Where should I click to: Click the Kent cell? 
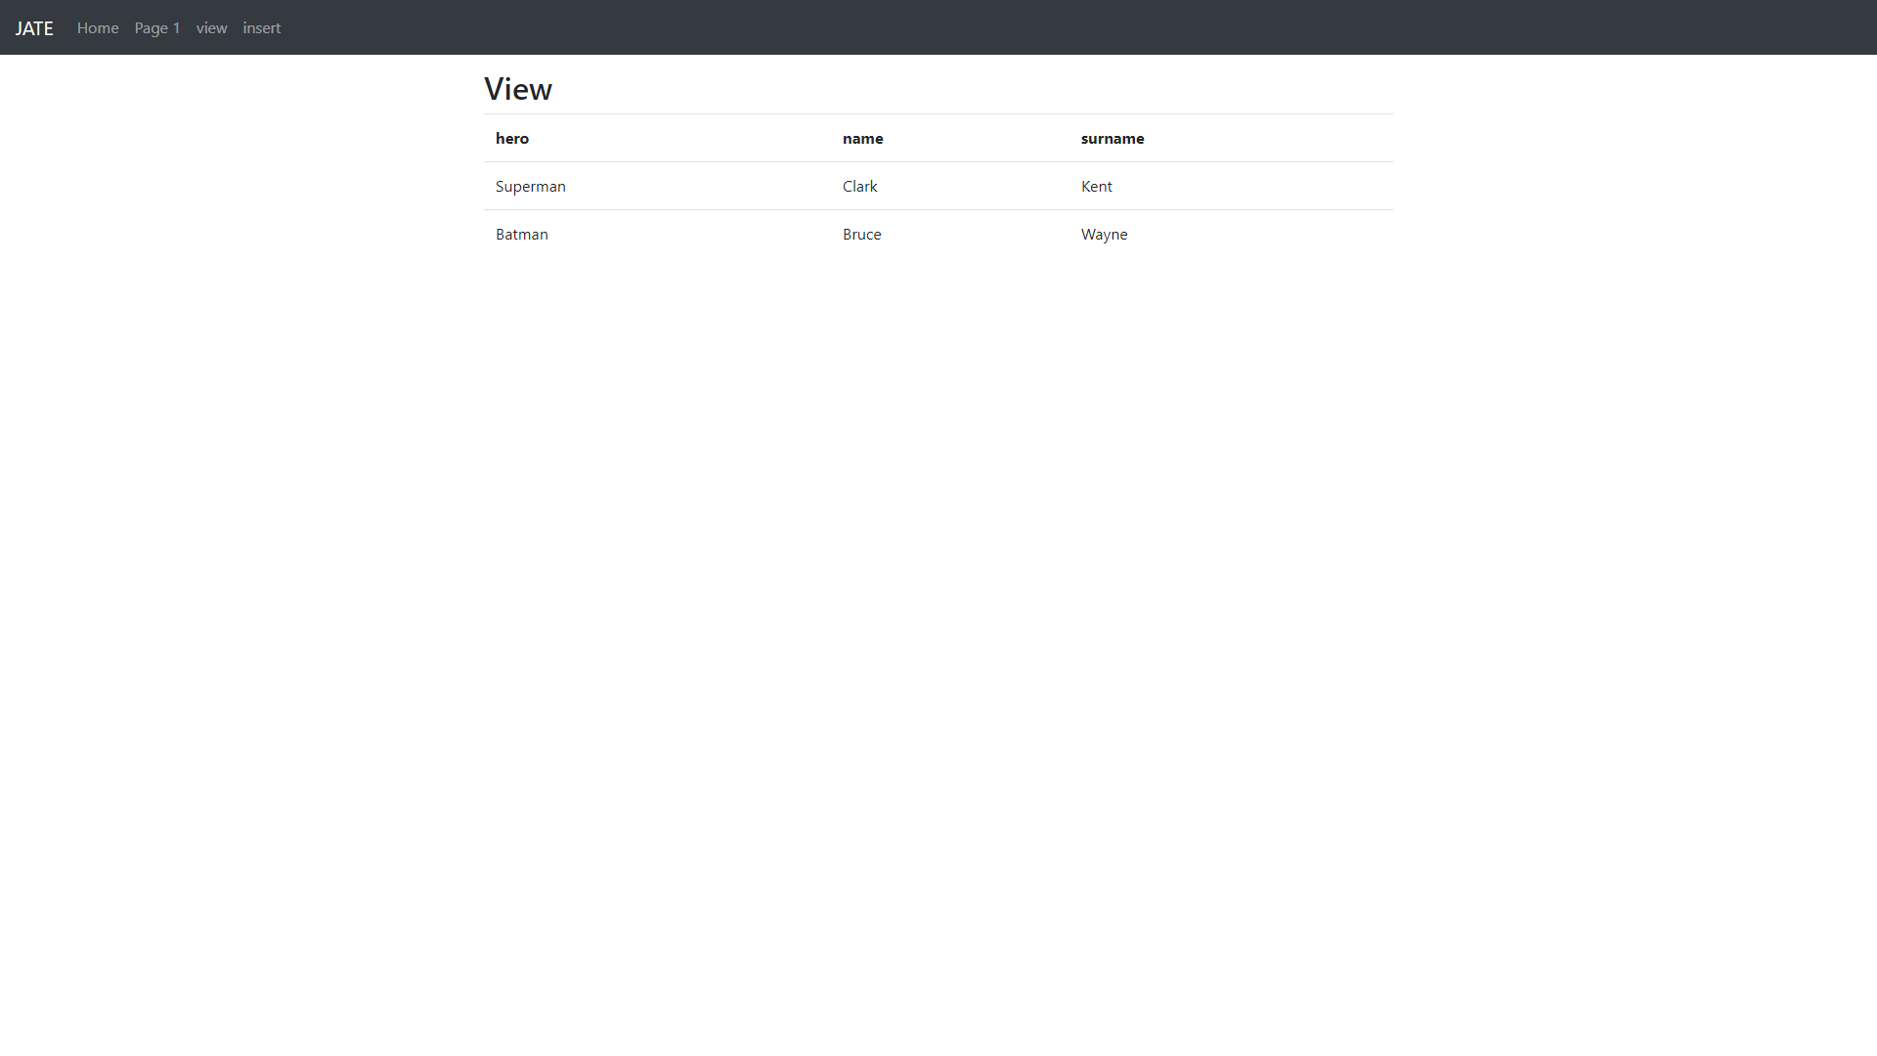point(1231,186)
